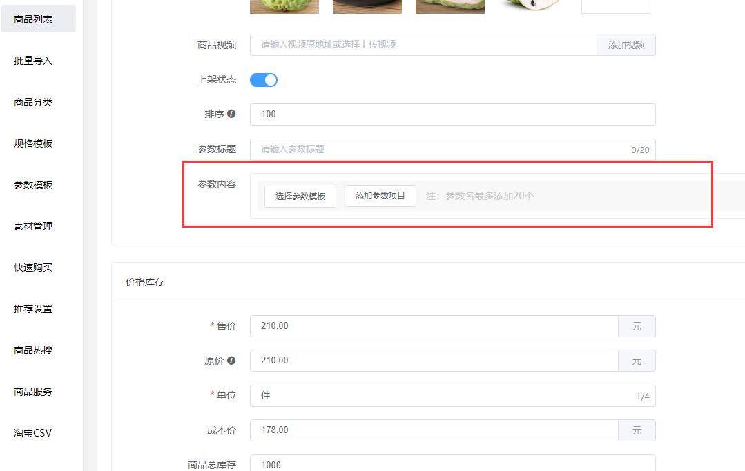Click the second product image thumbnail
Screen dimensions: 745x471
click(367, 7)
